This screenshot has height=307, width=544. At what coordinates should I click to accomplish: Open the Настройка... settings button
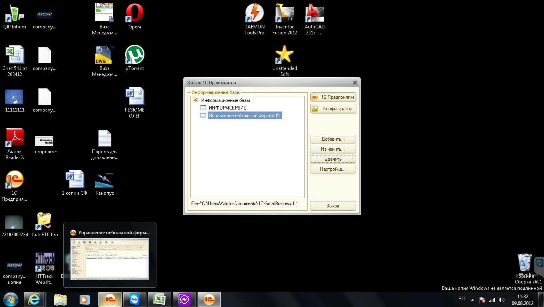(333, 169)
